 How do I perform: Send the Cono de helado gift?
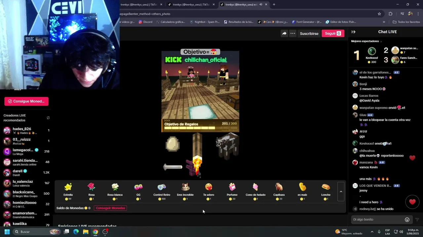pyautogui.click(x=255, y=192)
